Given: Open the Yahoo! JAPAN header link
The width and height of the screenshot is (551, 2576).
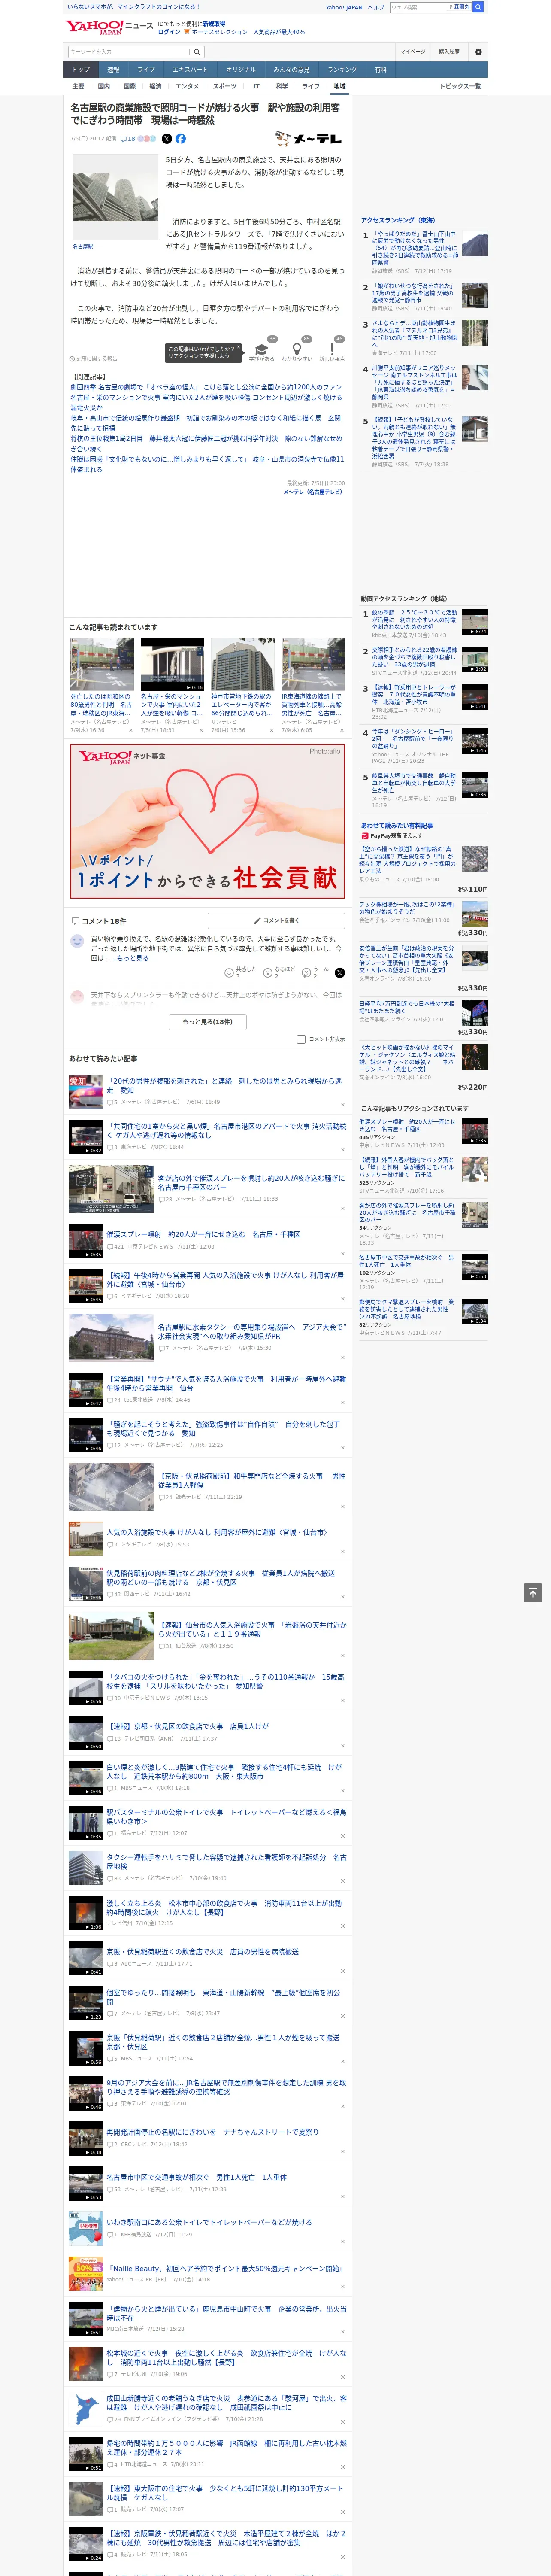Looking at the screenshot, I should 344,7.
